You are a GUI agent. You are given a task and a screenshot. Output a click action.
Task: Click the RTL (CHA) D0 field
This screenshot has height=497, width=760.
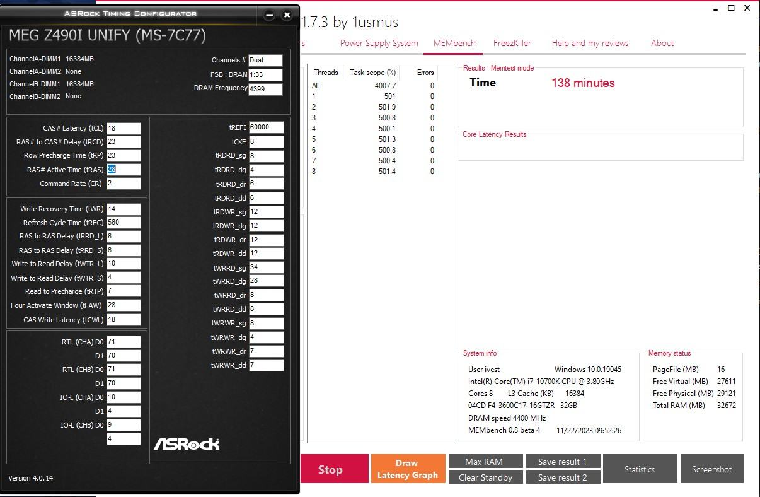pos(124,342)
